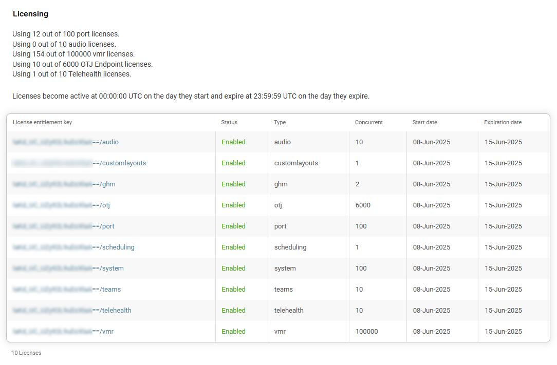The width and height of the screenshot is (557, 365).
Task: Open the /teams license key link
Action: (67, 290)
